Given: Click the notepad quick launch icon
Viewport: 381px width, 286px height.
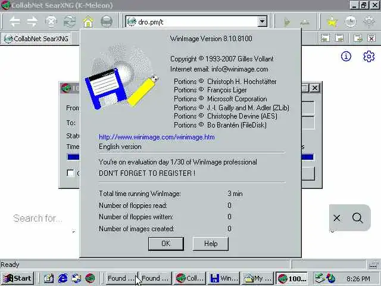Looking at the screenshot, I should click(x=49, y=278).
